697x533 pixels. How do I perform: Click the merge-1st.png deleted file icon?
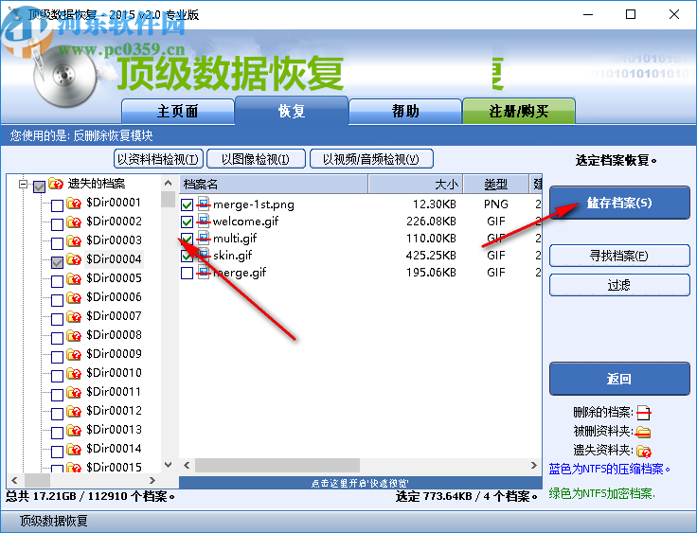[x=204, y=204]
